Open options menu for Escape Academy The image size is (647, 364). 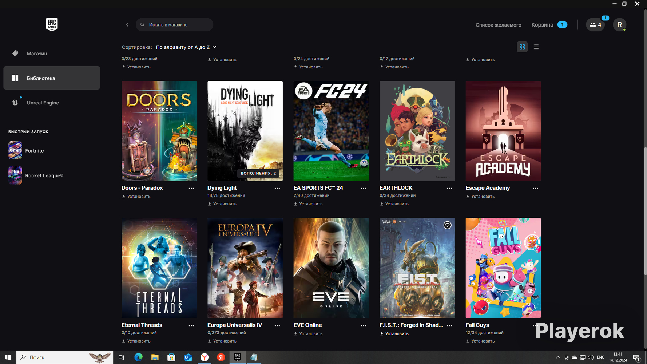(535, 188)
